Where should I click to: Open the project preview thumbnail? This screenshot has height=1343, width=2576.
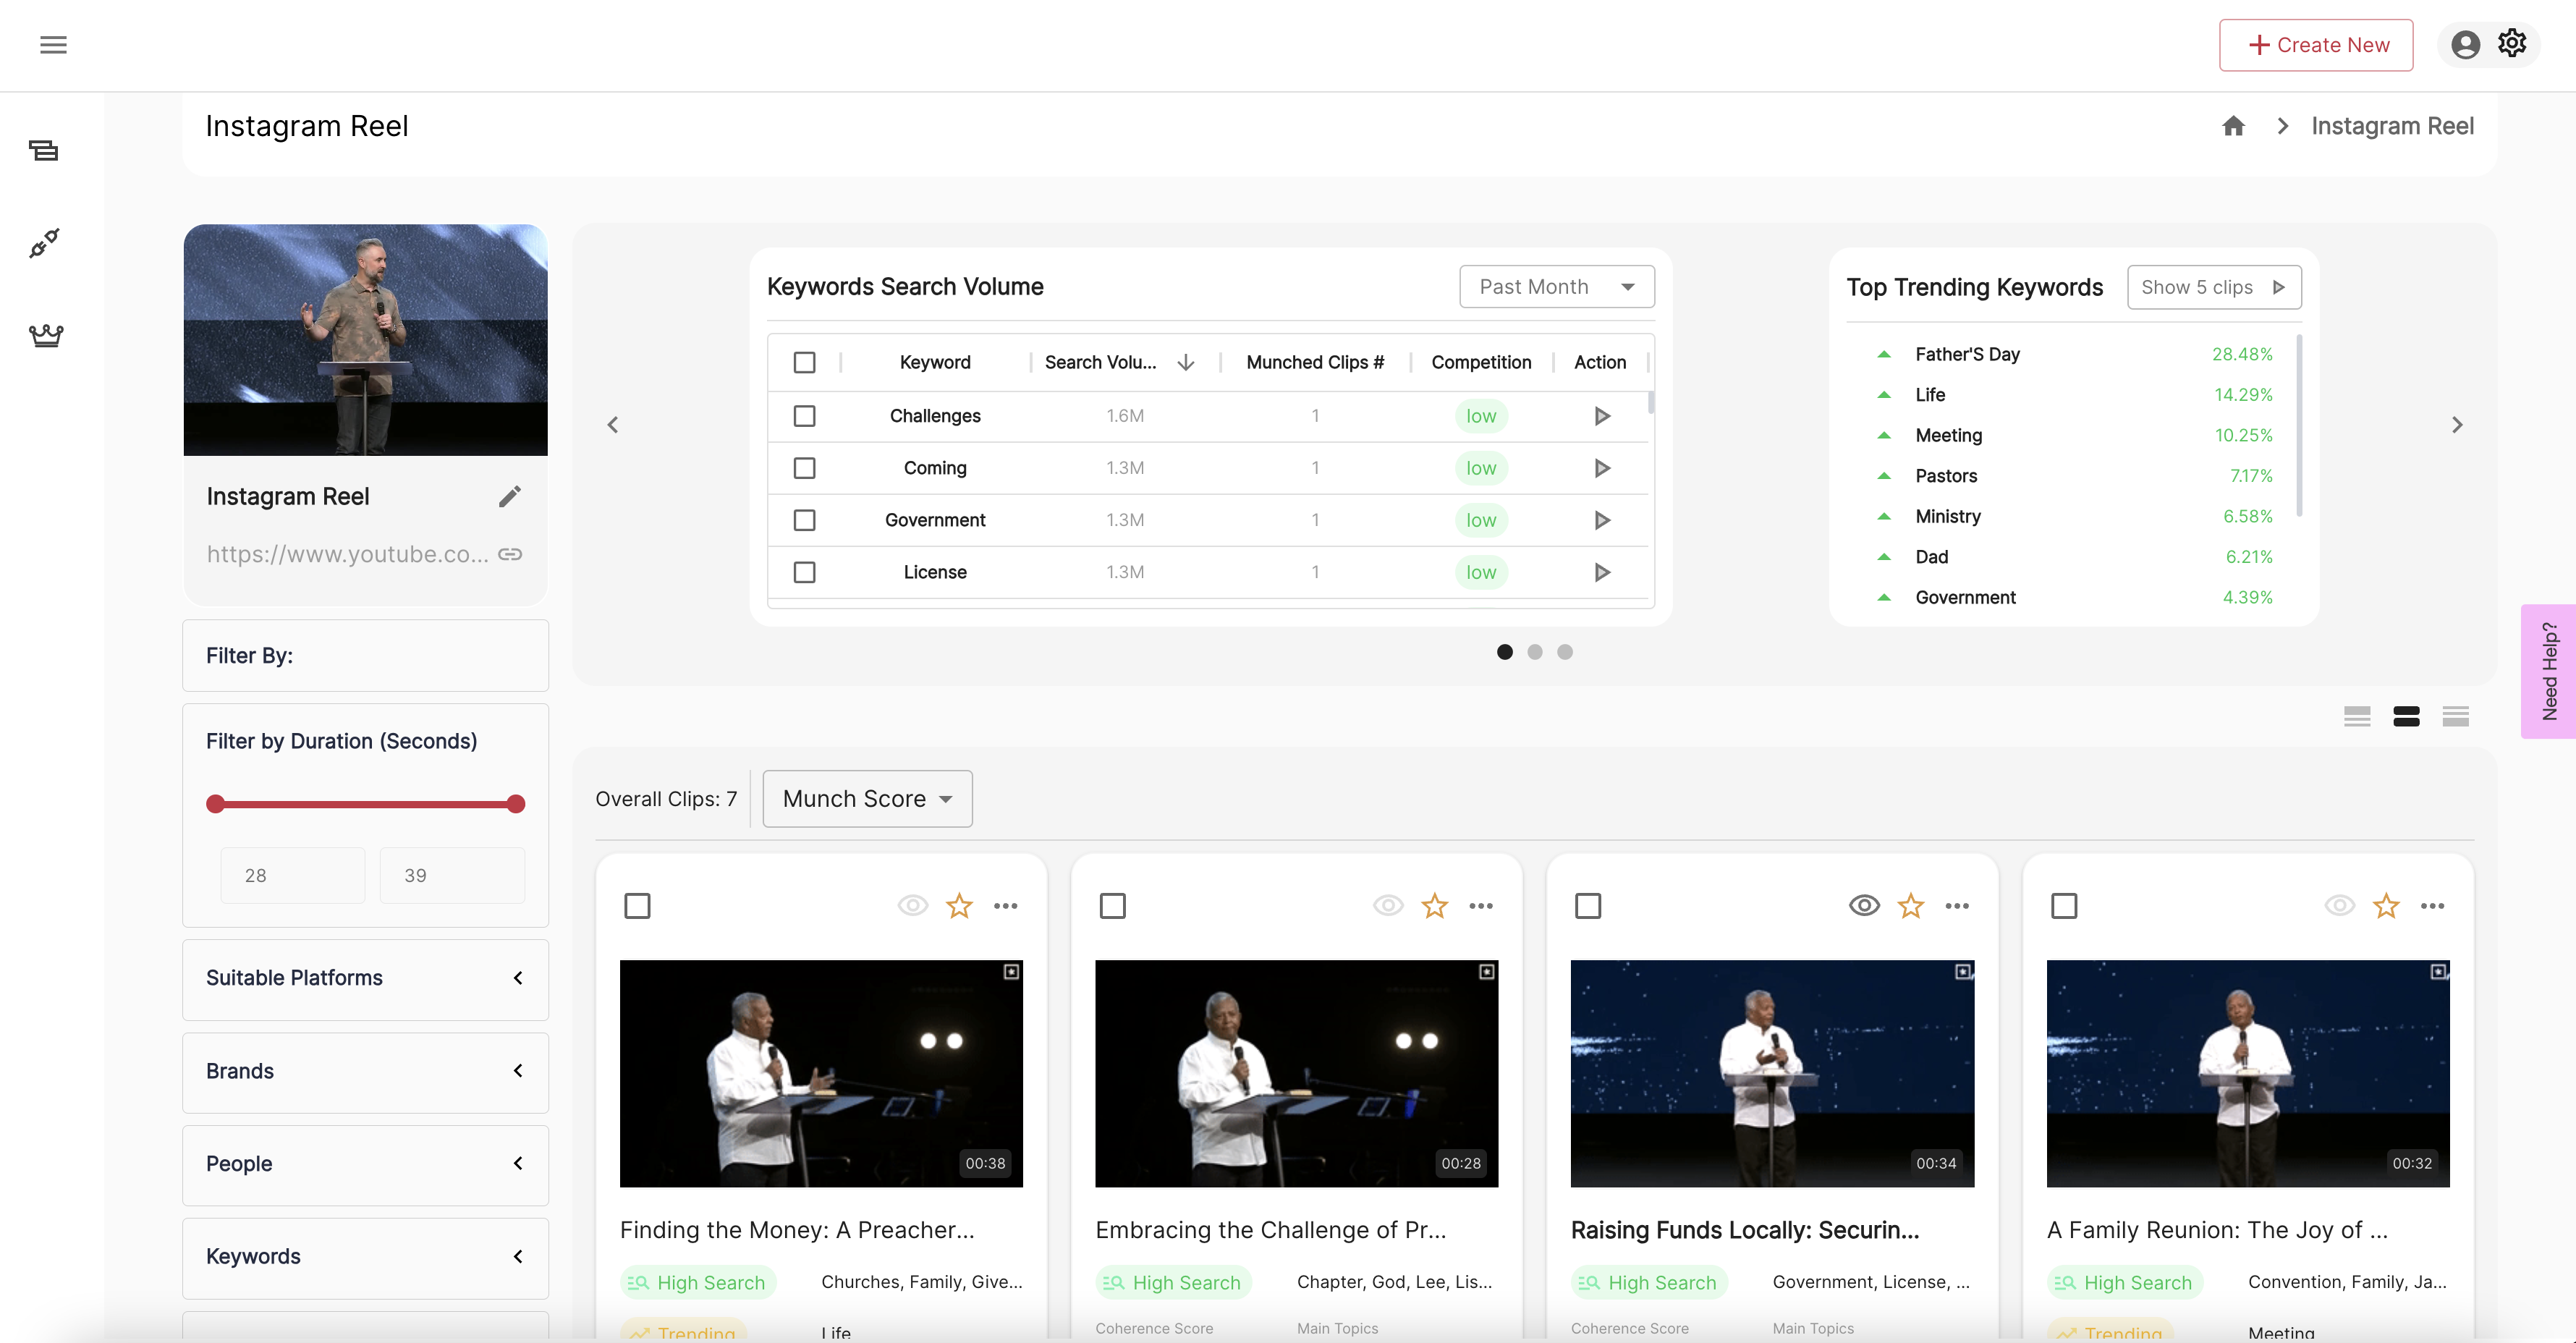365,340
